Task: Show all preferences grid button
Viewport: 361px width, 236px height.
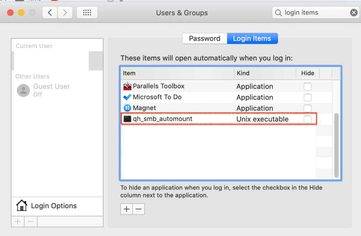Action: (x=87, y=12)
